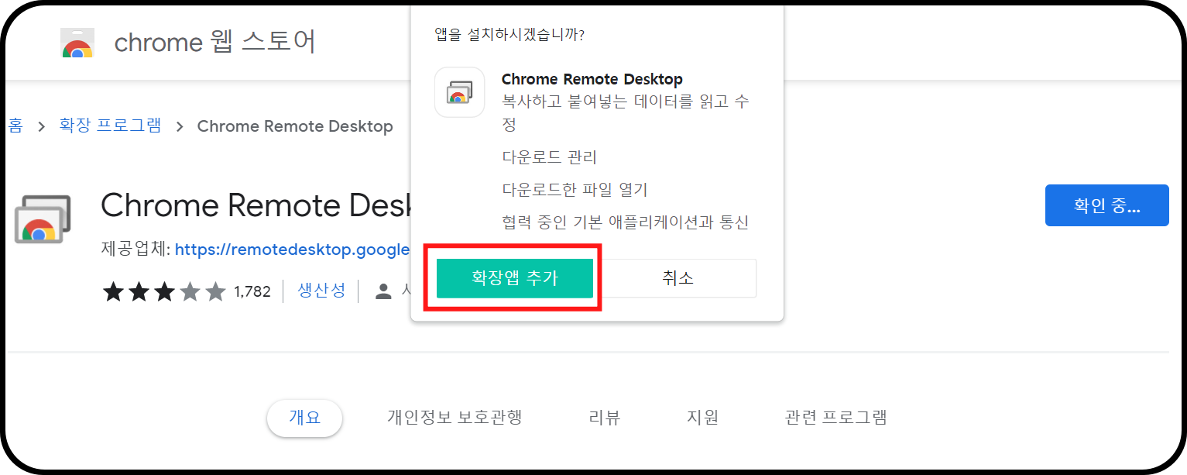Open the 확장 프로그램 breadcrumb link
Screen dimensions: 1187x475
point(110,126)
